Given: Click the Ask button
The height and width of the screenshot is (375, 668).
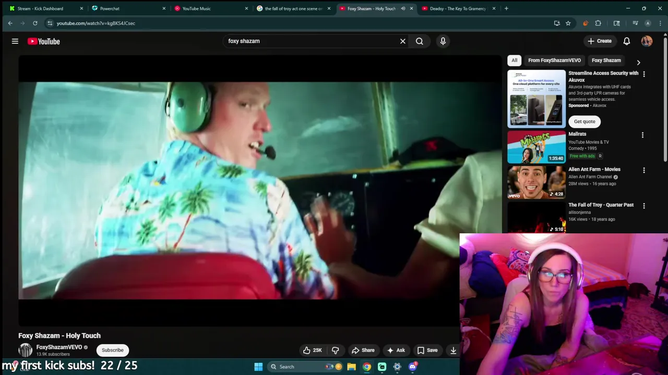Looking at the screenshot, I should pos(396,350).
